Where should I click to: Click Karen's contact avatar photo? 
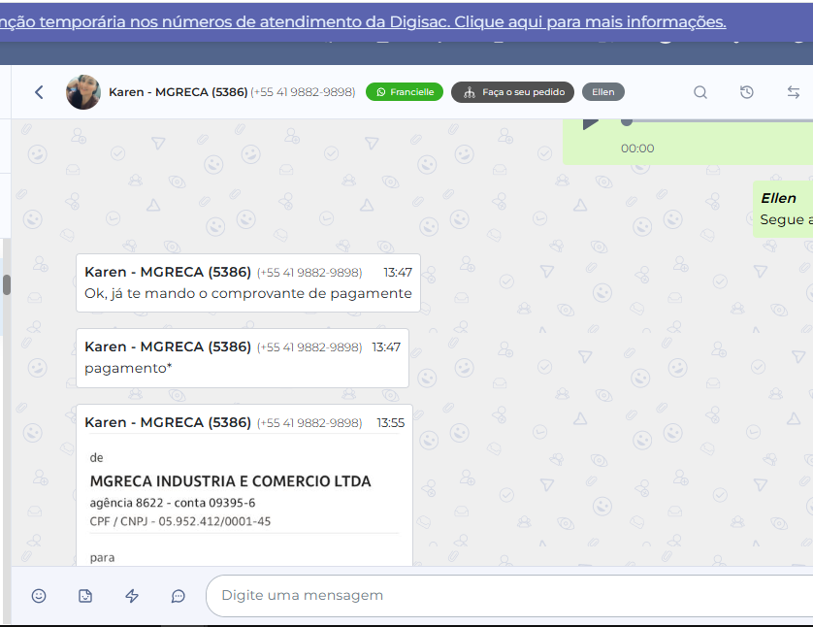(x=83, y=92)
